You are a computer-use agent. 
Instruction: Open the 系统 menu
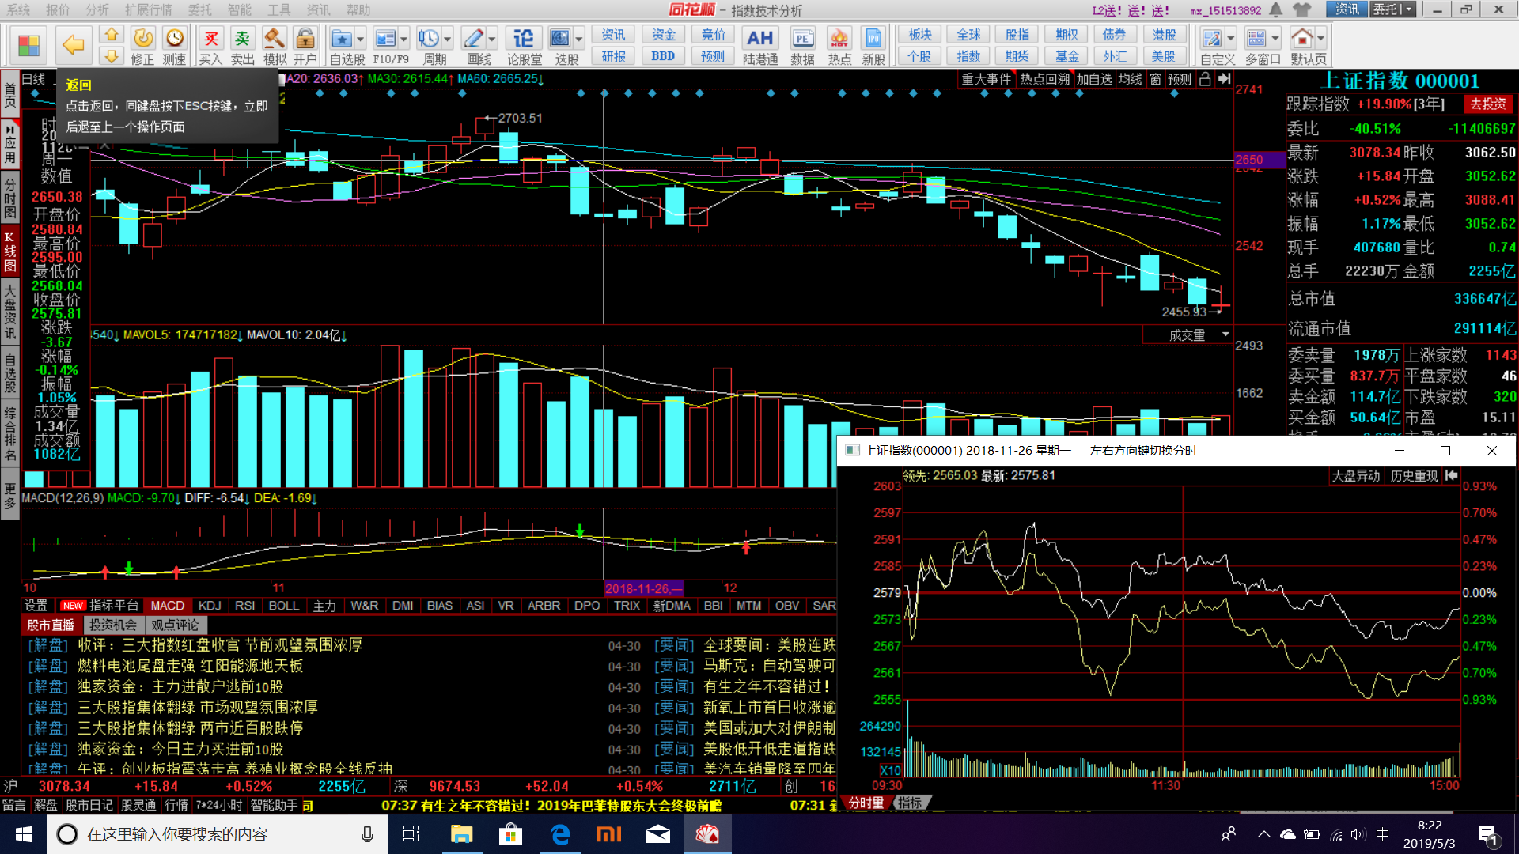(x=18, y=9)
